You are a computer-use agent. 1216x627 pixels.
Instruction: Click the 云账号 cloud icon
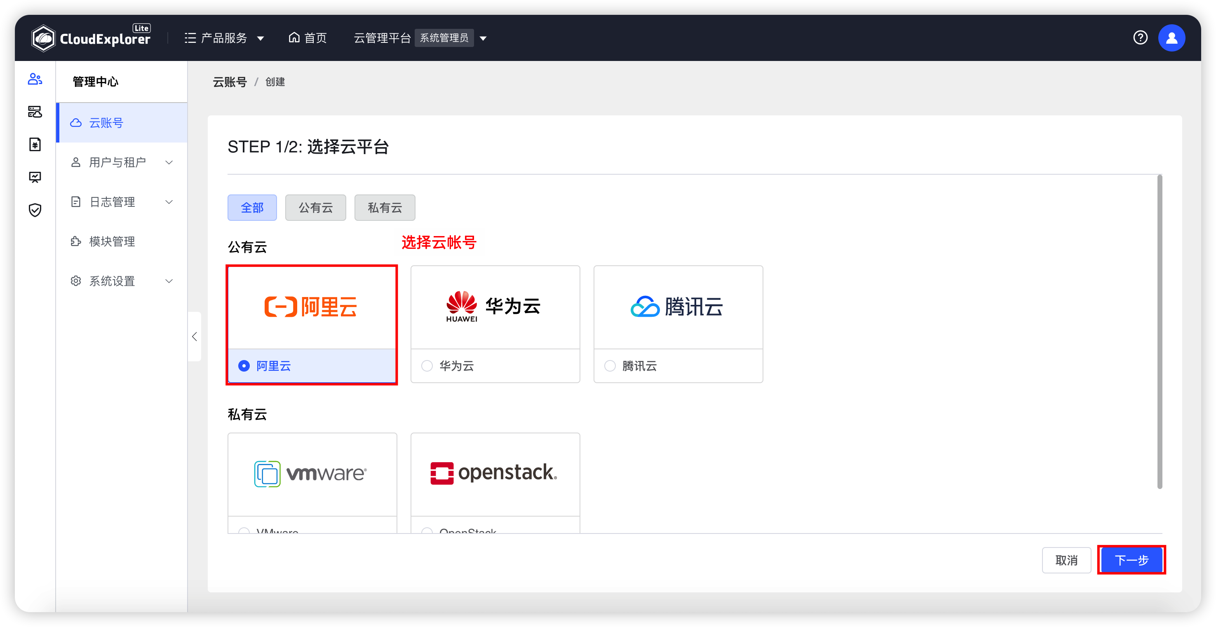tap(75, 123)
